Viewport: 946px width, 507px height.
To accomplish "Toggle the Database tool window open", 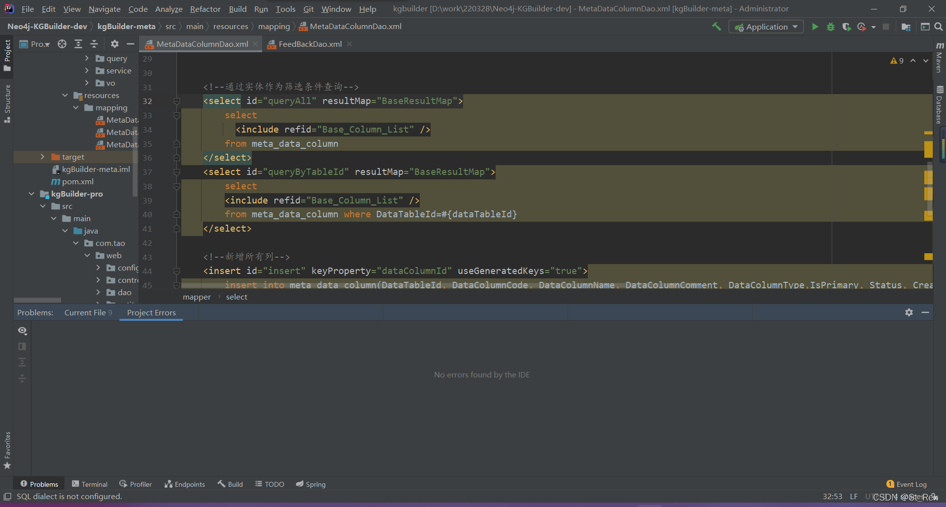I will [940, 101].
